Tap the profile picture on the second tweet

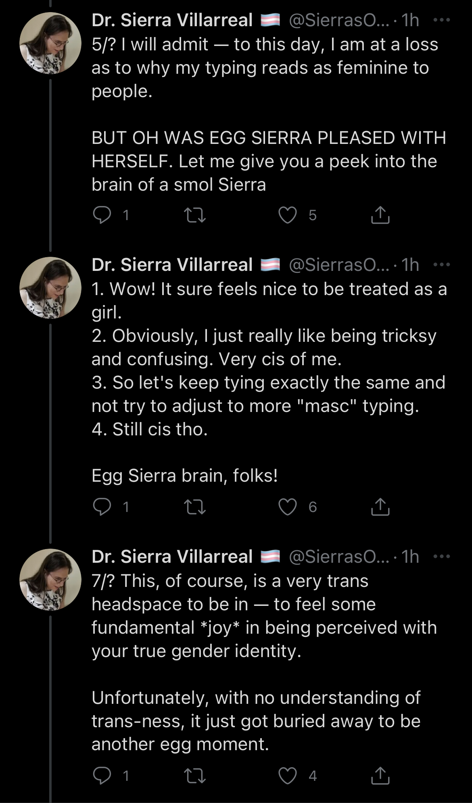click(x=50, y=288)
